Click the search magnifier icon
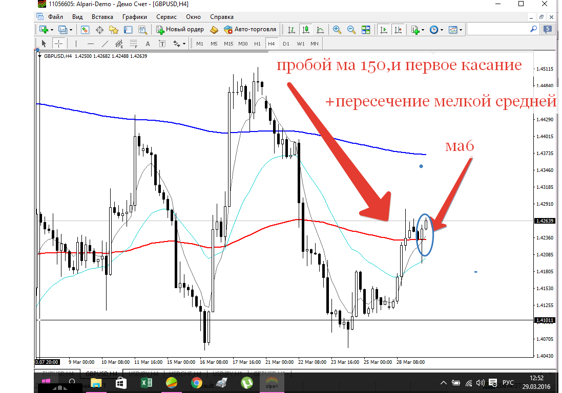 coord(533,29)
